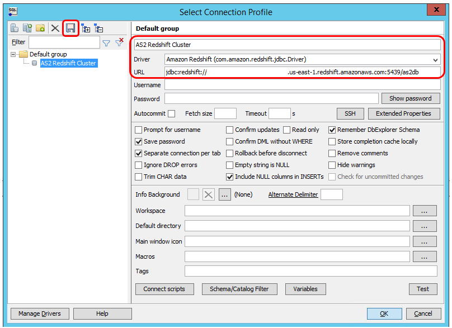Test the connection
Viewport: 452px width, 328px height.
[422, 289]
